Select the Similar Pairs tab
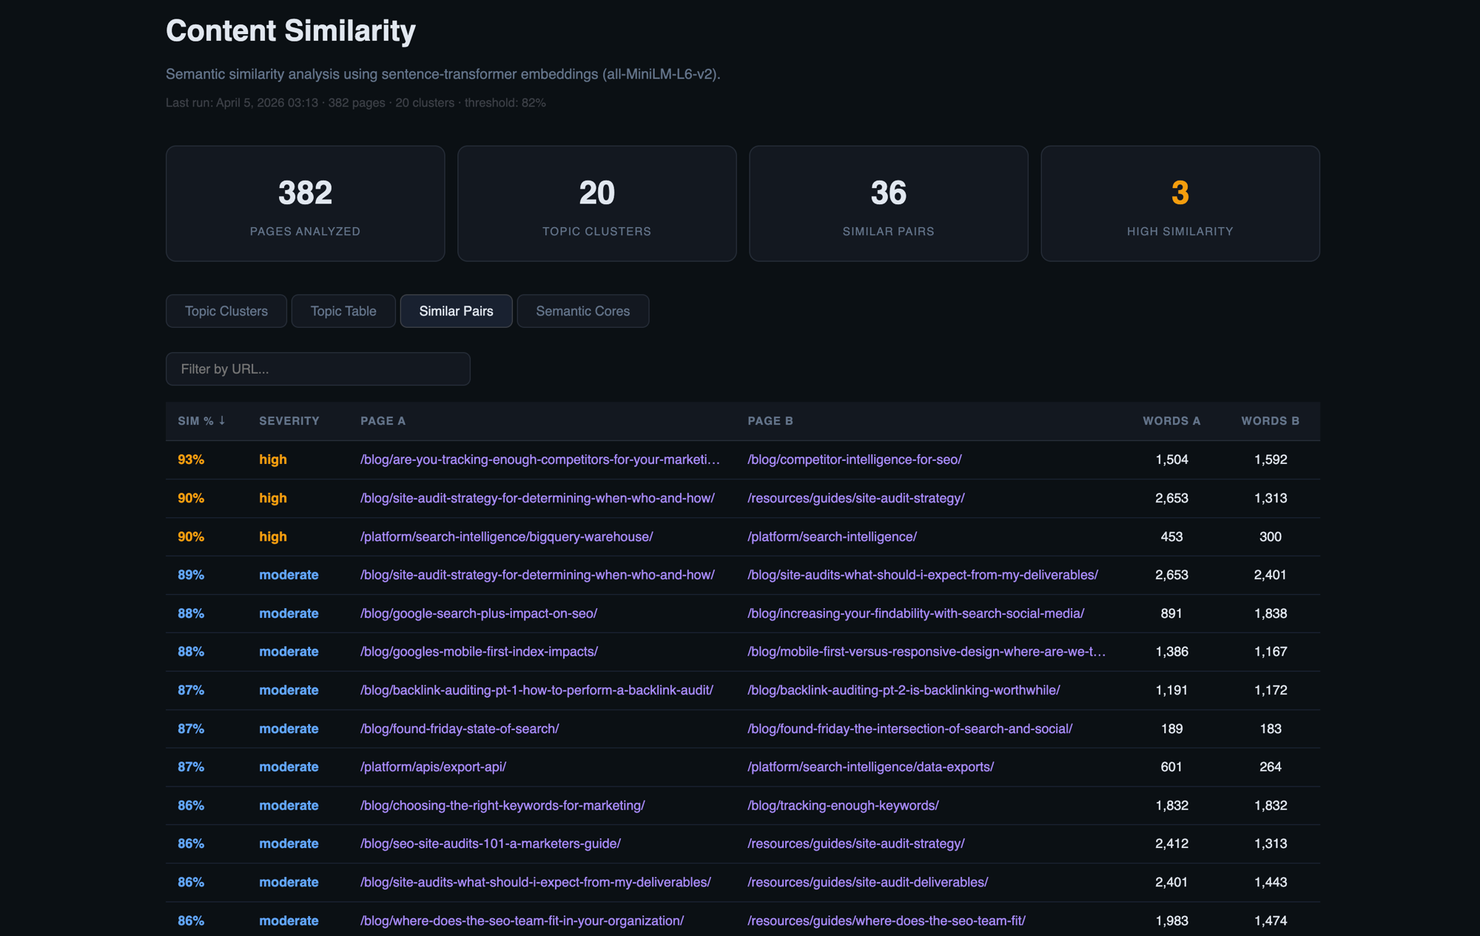Image resolution: width=1480 pixels, height=936 pixels. (456, 311)
